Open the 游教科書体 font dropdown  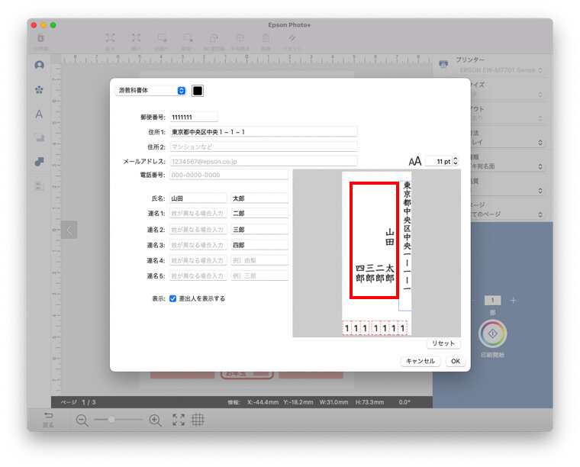click(x=150, y=91)
